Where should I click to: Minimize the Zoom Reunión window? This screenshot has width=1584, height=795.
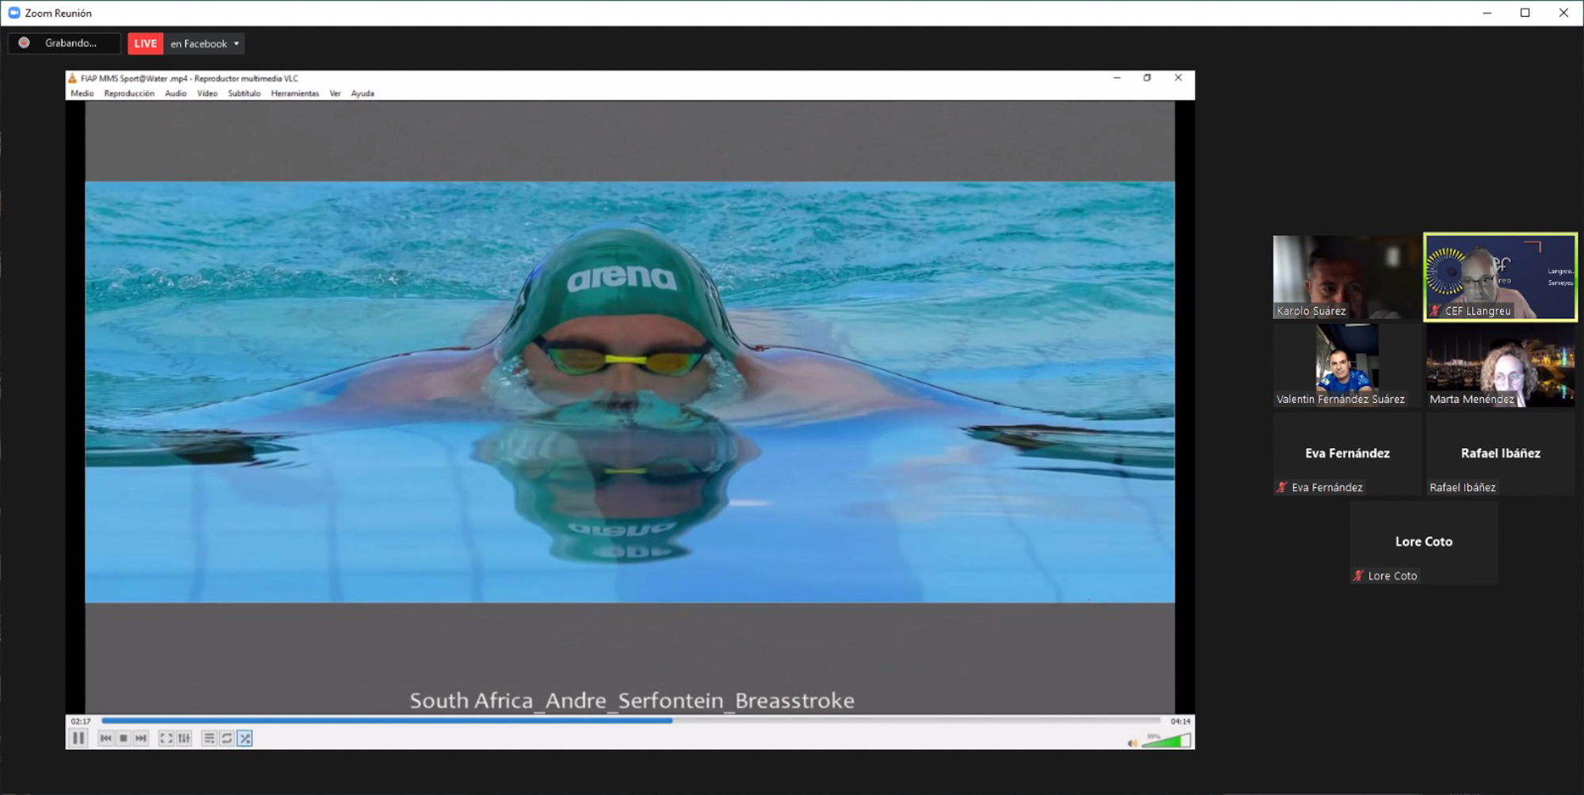coord(1487,13)
